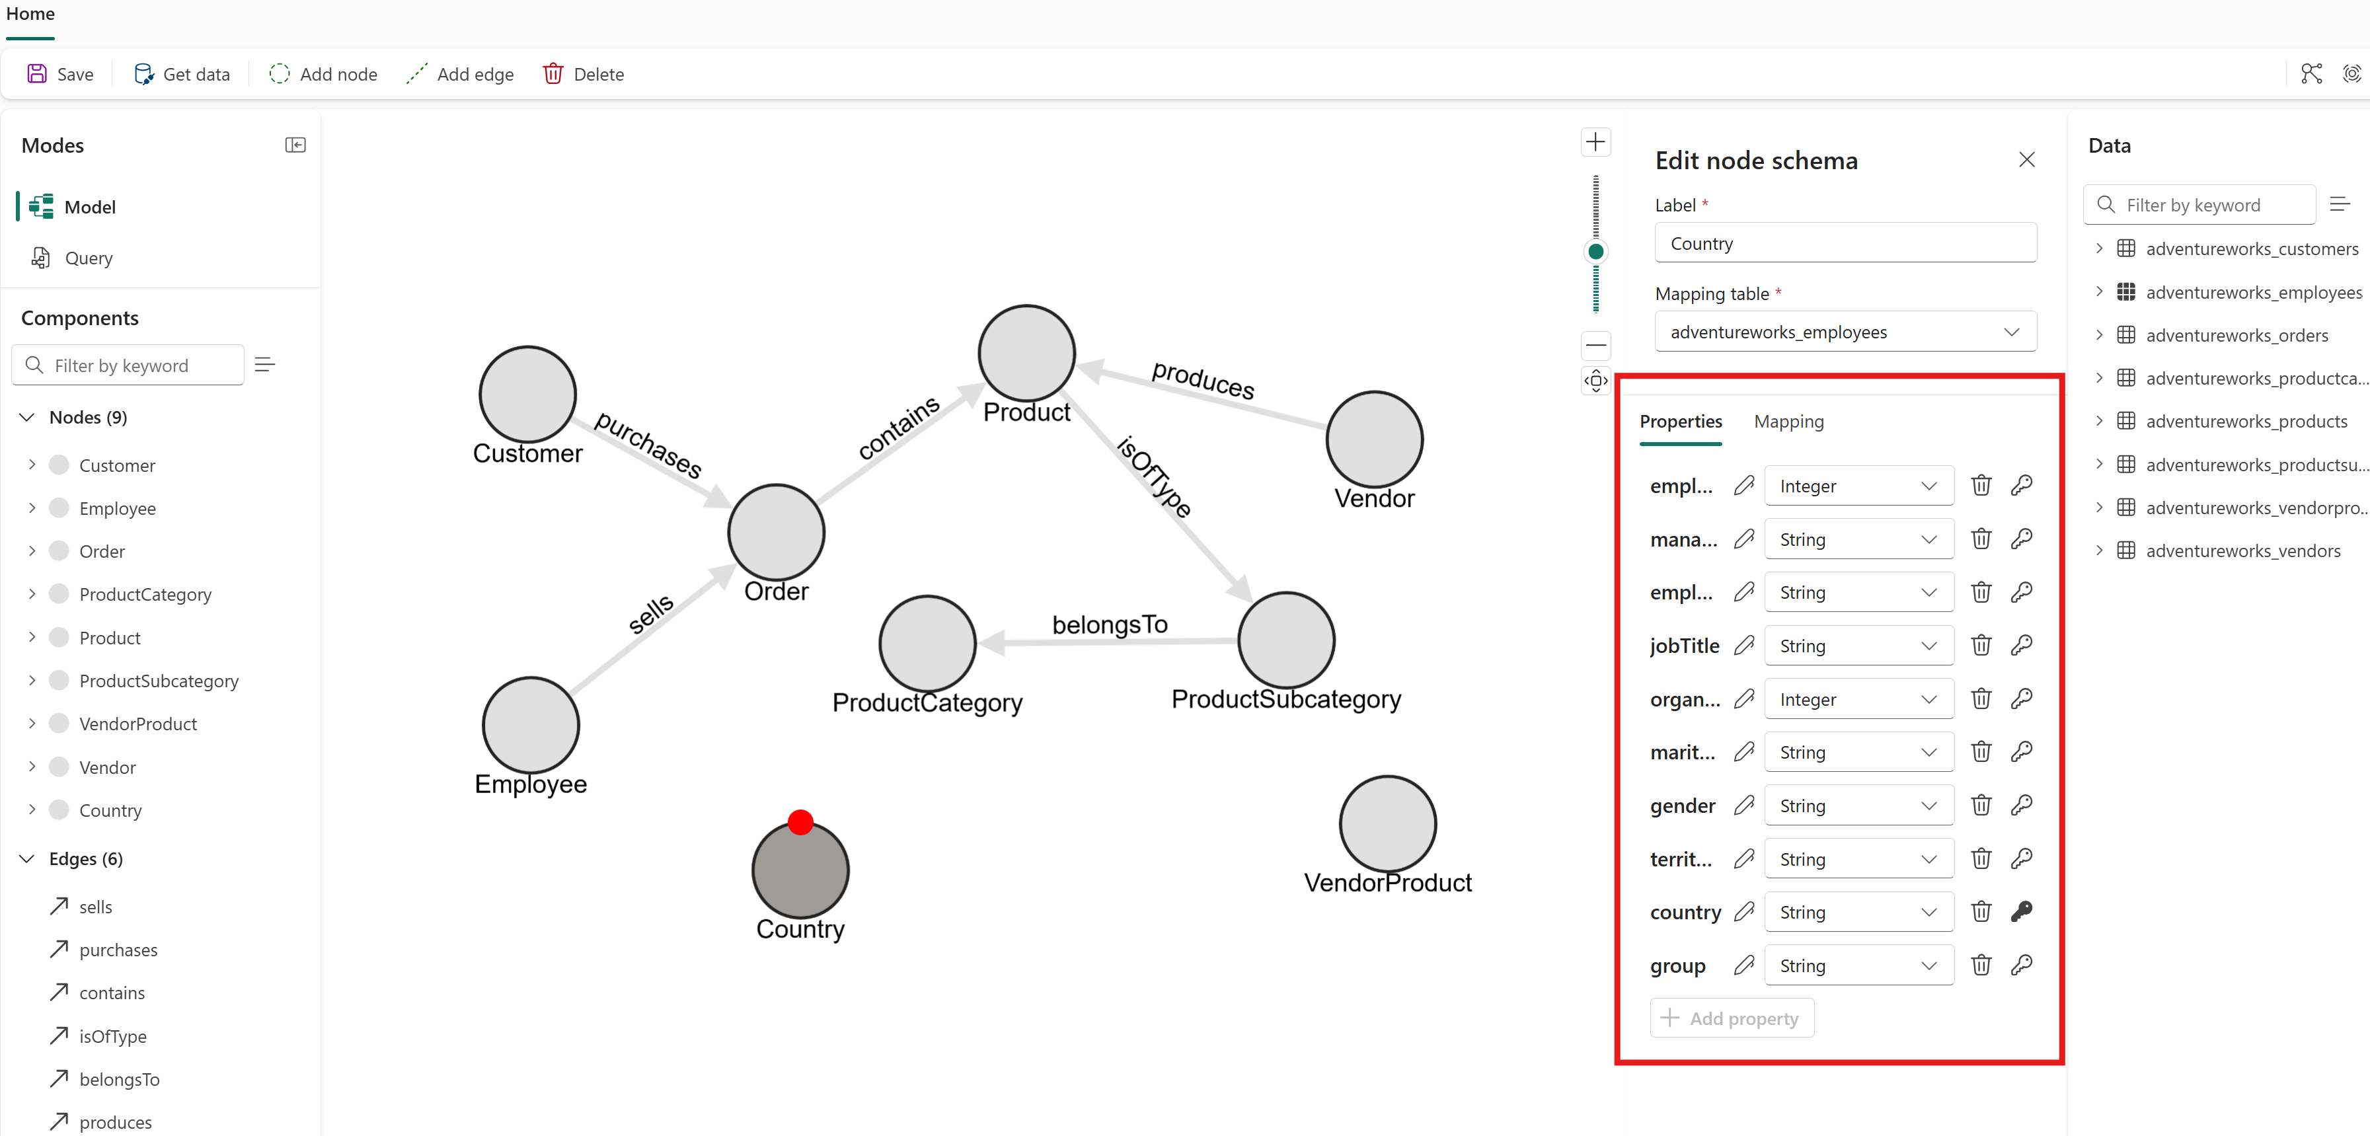Set group property as key

(2021, 965)
